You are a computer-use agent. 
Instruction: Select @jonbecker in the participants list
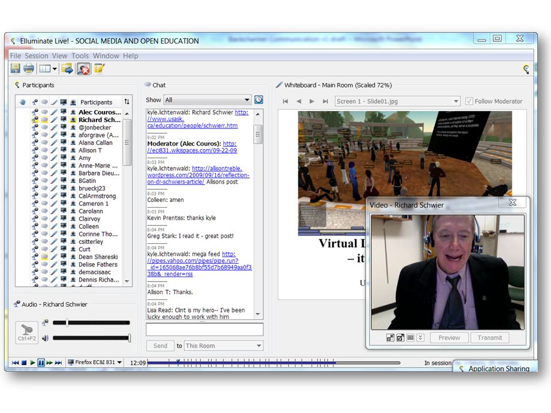pos(95,127)
